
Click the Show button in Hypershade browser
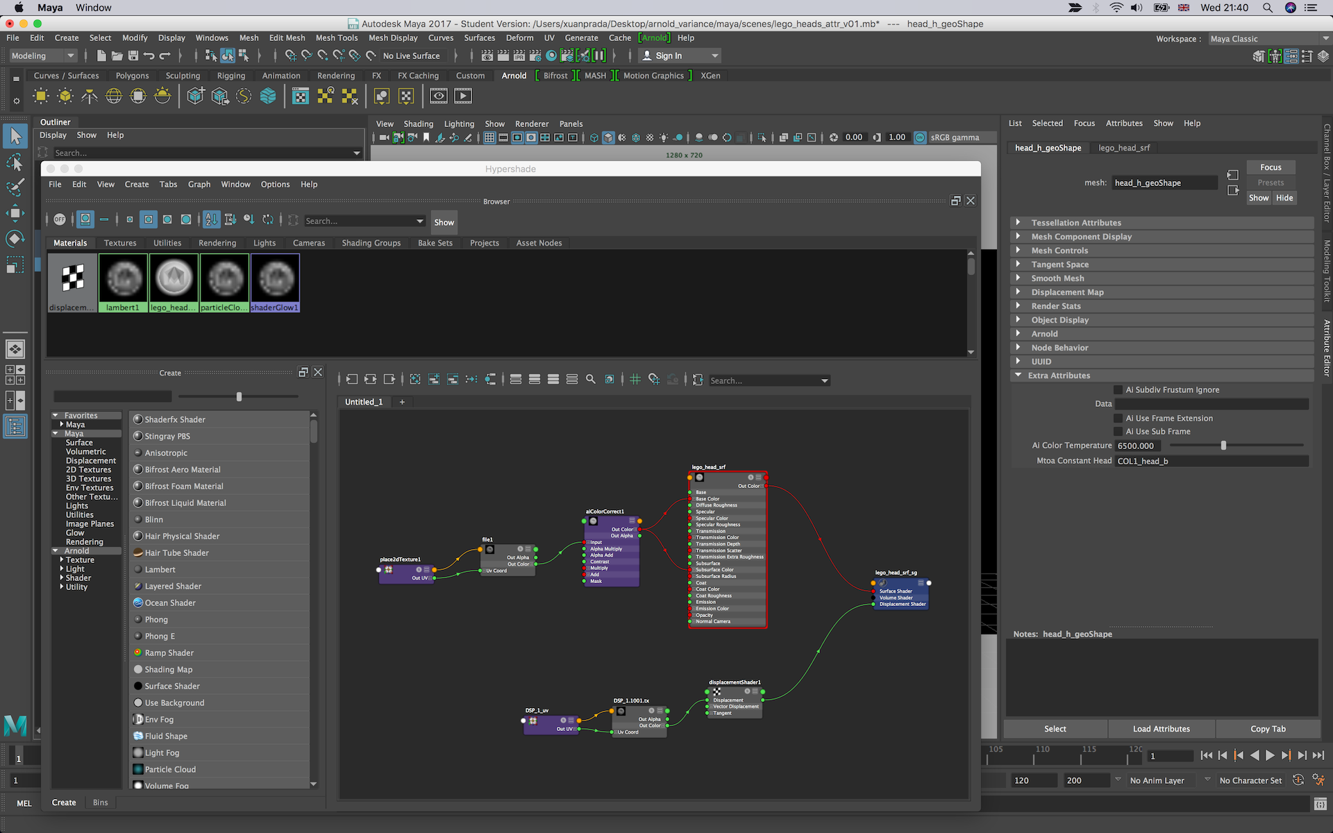click(x=444, y=222)
